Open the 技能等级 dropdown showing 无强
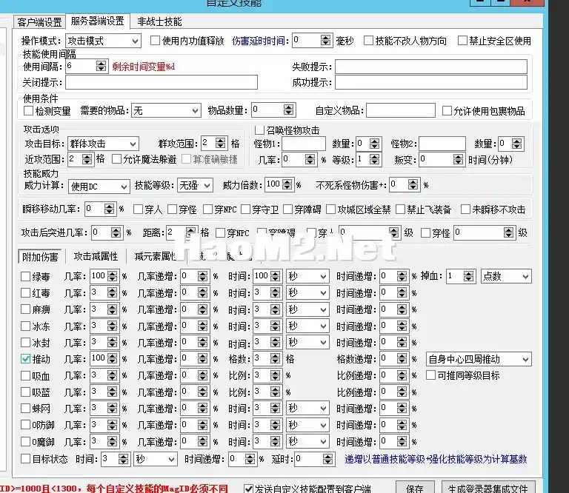 point(196,186)
